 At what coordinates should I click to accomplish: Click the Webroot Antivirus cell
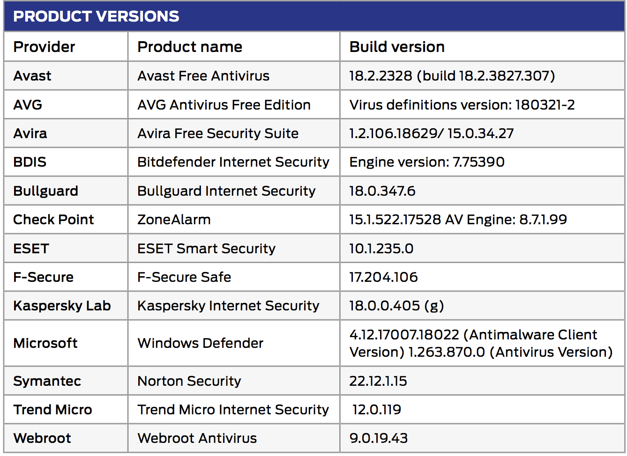pyautogui.click(x=197, y=438)
